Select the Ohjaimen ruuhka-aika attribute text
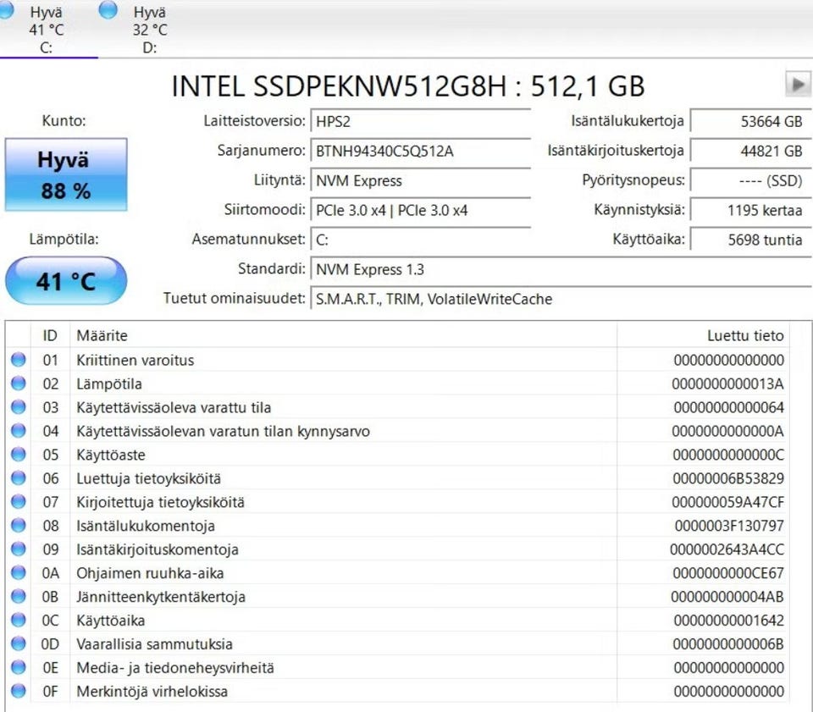Viewport: 813px width, 712px height. [x=151, y=573]
